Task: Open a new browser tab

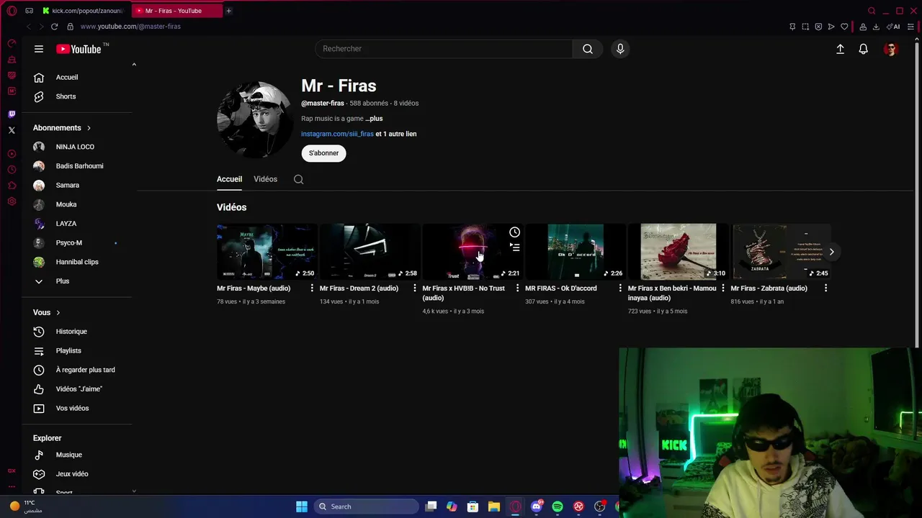Action: [228, 11]
